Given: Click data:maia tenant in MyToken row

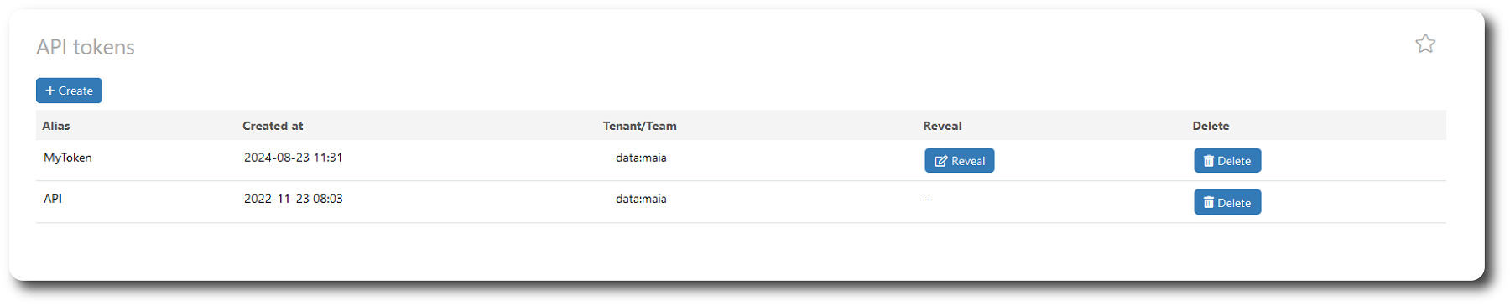Looking at the screenshot, I should click(641, 158).
